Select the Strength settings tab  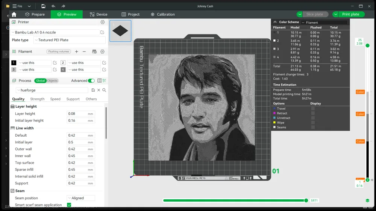pyautogui.click(x=37, y=99)
